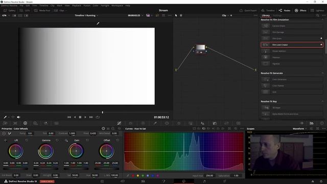Open the Timeline 1 Running dropdown
The width and height of the screenshot is (327, 184).
(86, 15)
